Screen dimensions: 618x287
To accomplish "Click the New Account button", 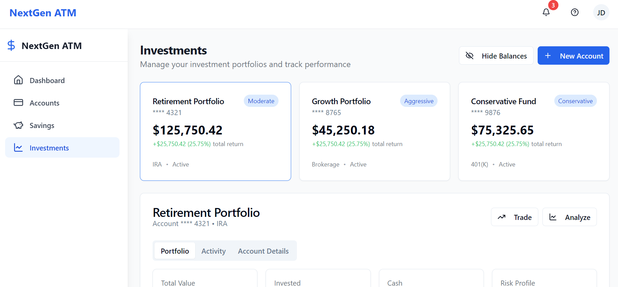I will pyautogui.click(x=573, y=55).
